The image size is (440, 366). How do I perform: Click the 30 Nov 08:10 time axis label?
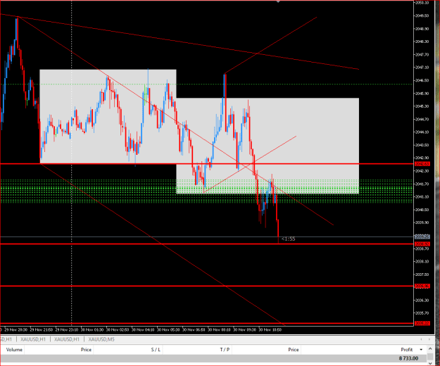[219, 330]
